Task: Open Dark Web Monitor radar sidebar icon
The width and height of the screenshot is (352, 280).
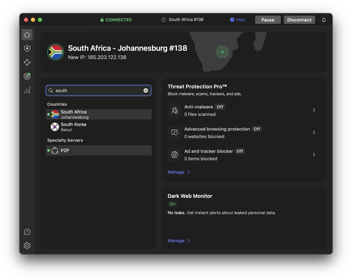Action: coord(27,76)
